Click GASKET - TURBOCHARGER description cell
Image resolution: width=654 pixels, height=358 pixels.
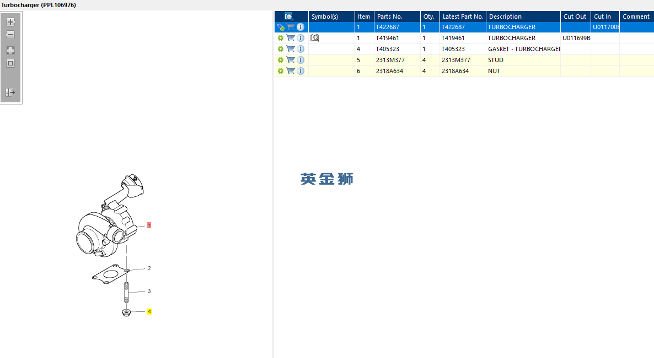click(523, 49)
